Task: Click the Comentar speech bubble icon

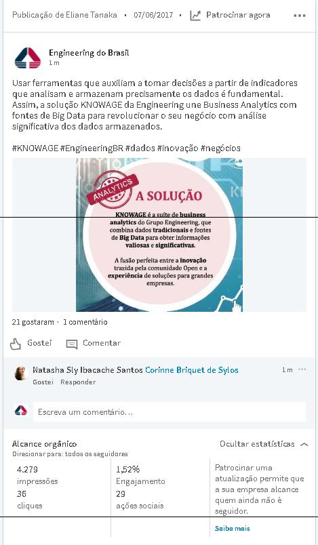Action: pyautogui.click(x=72, y=344)
